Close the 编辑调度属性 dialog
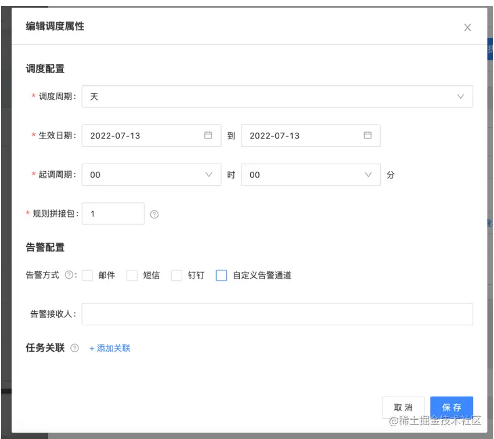Viewport: 494px width, 439px height. pos(467,27)
